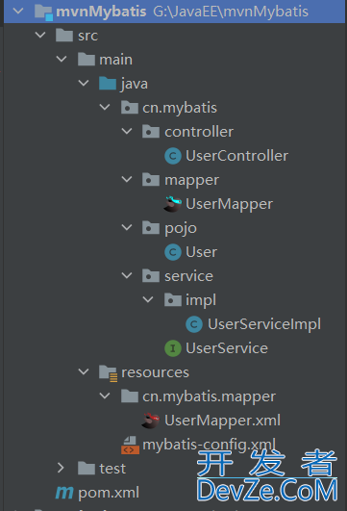The width and height of the screenshot is (347, 511).
Task: Click the service package icon
Action: pos(151,275)
